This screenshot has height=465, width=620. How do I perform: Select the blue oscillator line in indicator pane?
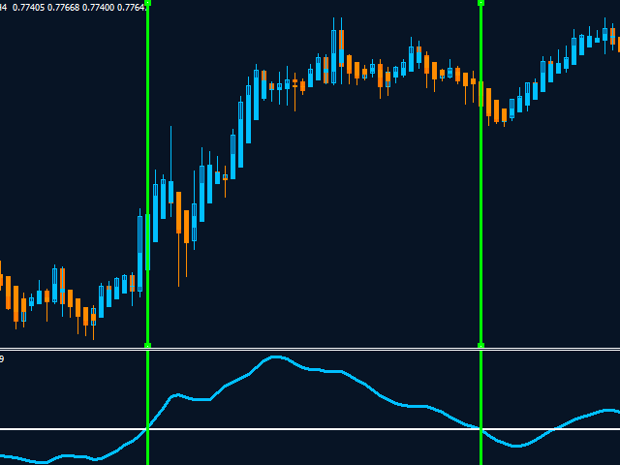click(x=277, y=357)
